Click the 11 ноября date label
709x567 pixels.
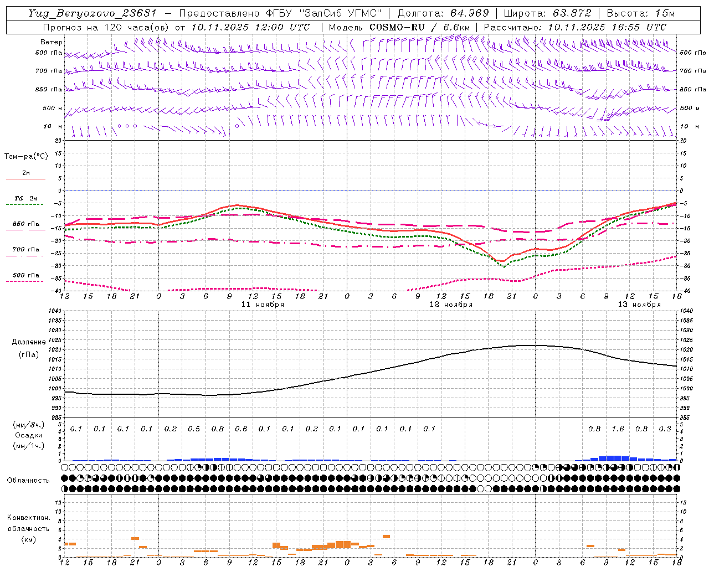coord(263,305)
